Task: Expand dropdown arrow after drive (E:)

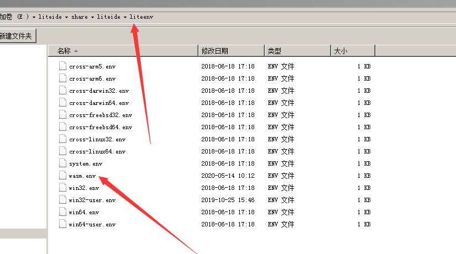Action: point(34,17)
